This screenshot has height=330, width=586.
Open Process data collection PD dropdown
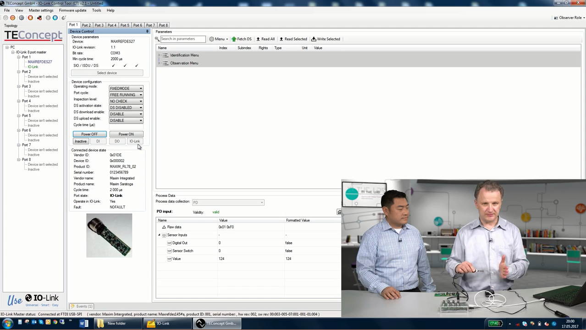[x=228, y=202]
